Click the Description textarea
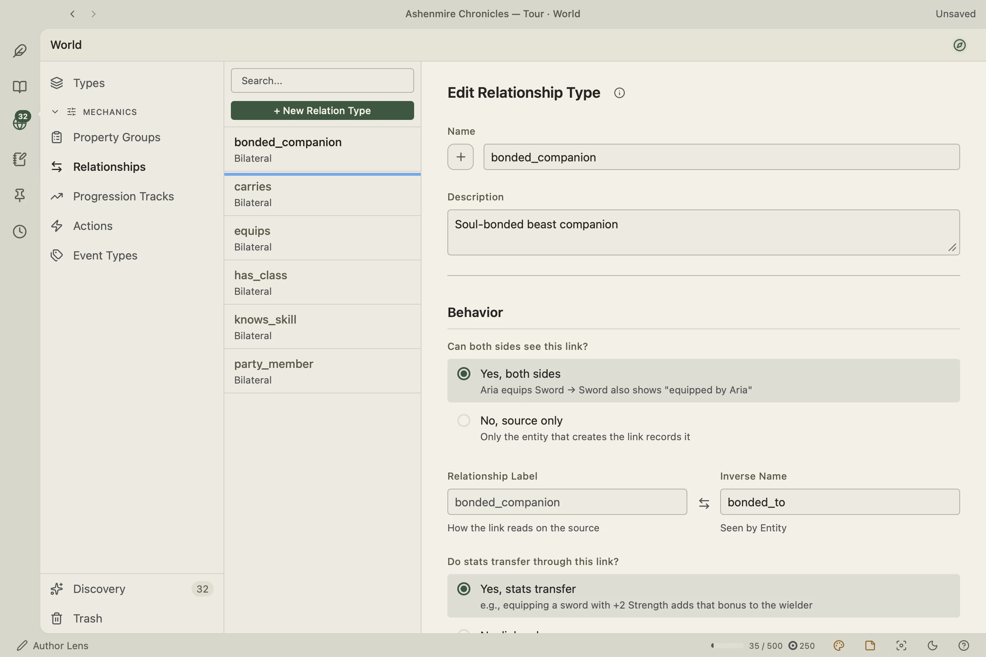The width and height of the screenshot is (986, 657). [703, 232]
